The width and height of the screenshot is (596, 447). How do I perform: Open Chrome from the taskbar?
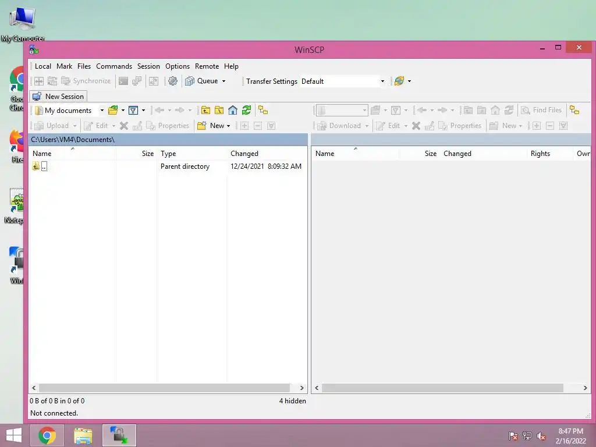coord(47,435)
